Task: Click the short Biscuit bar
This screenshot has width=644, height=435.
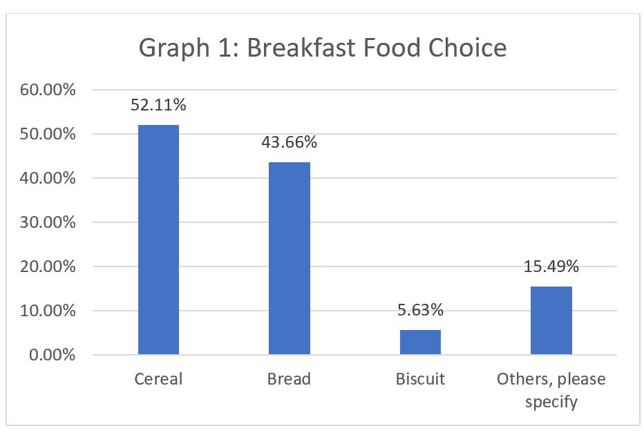Action: point(420,342)
